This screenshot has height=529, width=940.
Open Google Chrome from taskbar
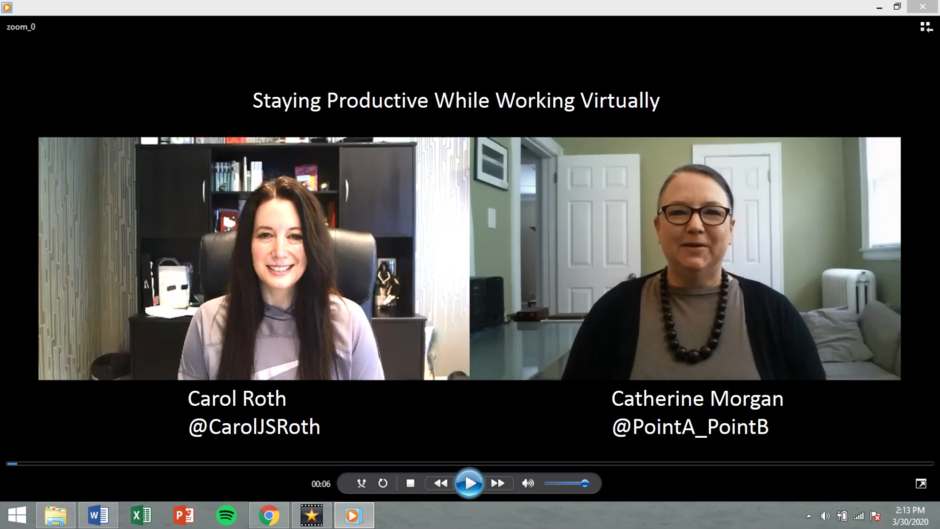tap(269, 515)
